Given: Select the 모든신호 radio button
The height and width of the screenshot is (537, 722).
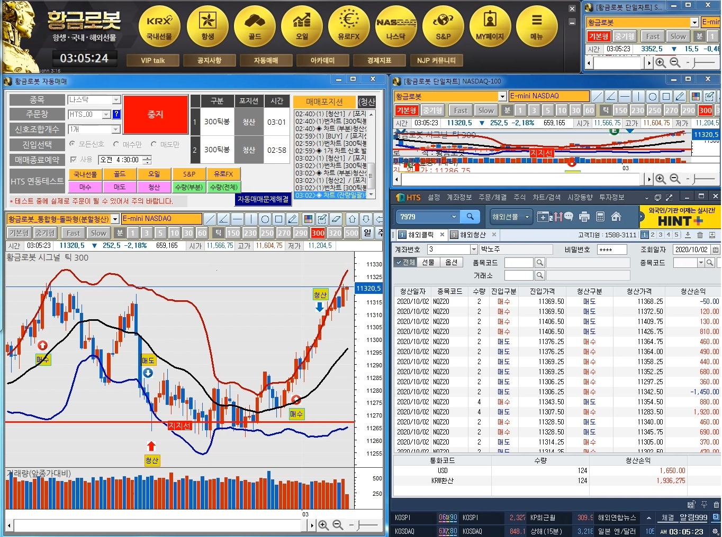Looking at the screenshot, I should click(x=73, y=144).
